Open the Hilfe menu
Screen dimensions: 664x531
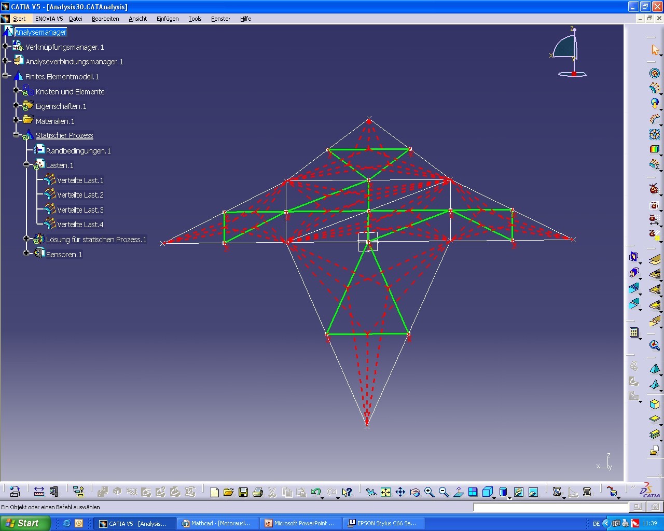point(246,19)
